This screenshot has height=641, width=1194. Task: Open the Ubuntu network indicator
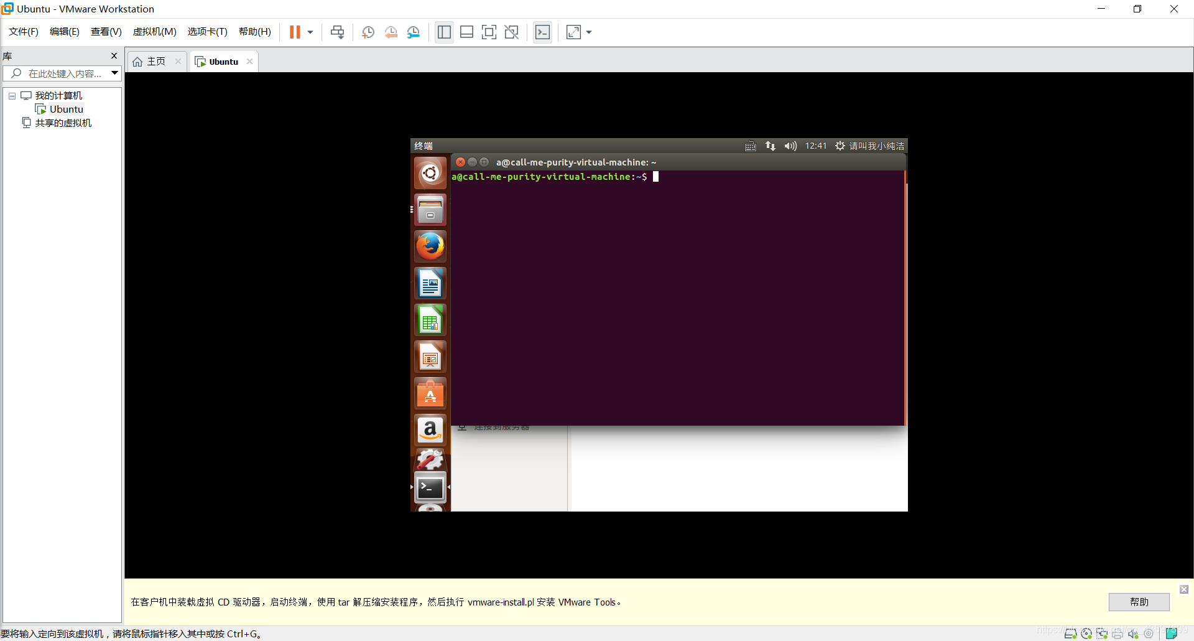coord(771,146)
